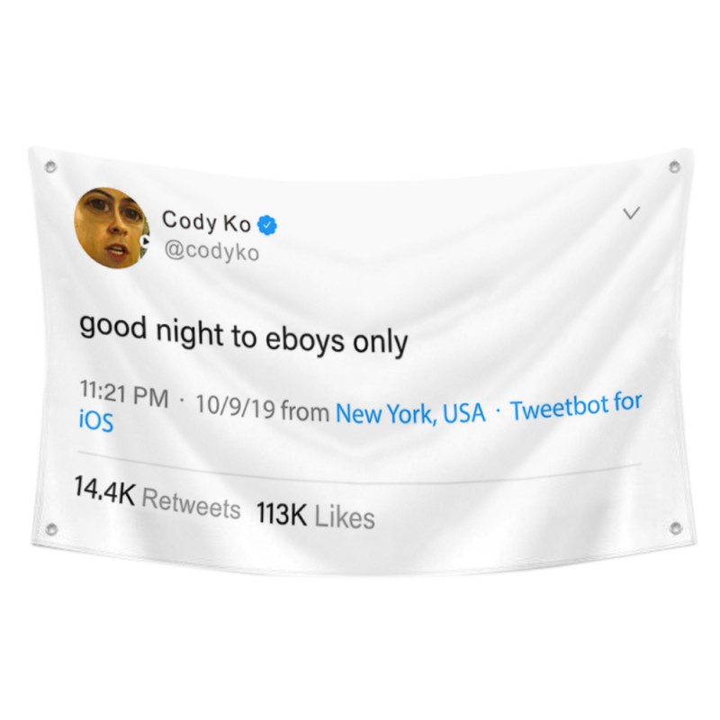The image size is (720, 720).
Task: Click the New York, USA location link
Action: coord(410,412)
